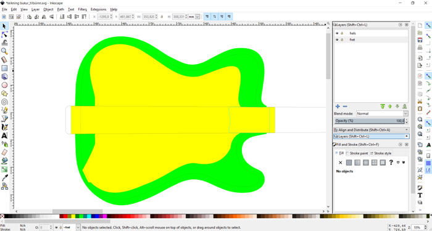Choose the Bezier pen tool

click(x=4, y=119)
